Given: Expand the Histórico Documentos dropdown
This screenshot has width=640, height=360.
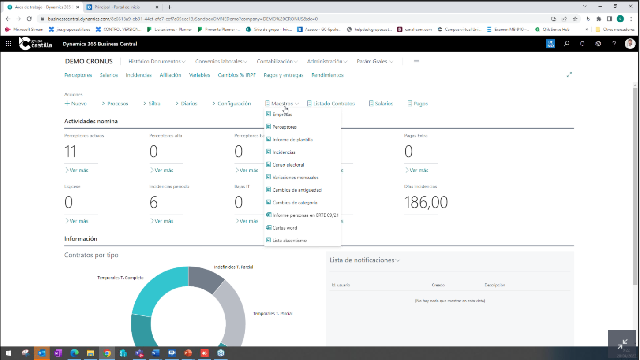Looking at the screenshot, I should [157, 62].
